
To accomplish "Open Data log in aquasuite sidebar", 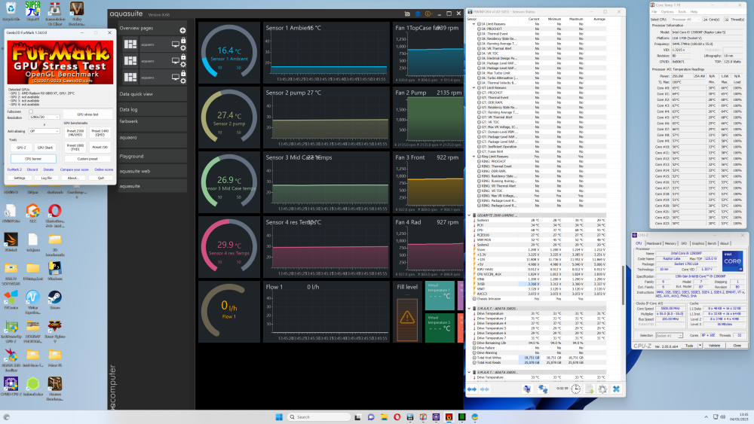I will (152, 109).
